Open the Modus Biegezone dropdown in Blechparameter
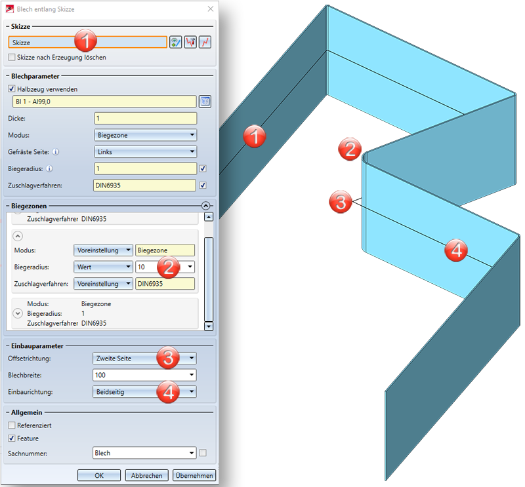 point(146,135)
